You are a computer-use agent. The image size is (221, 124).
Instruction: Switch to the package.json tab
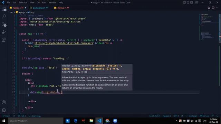tap(39, 8)
